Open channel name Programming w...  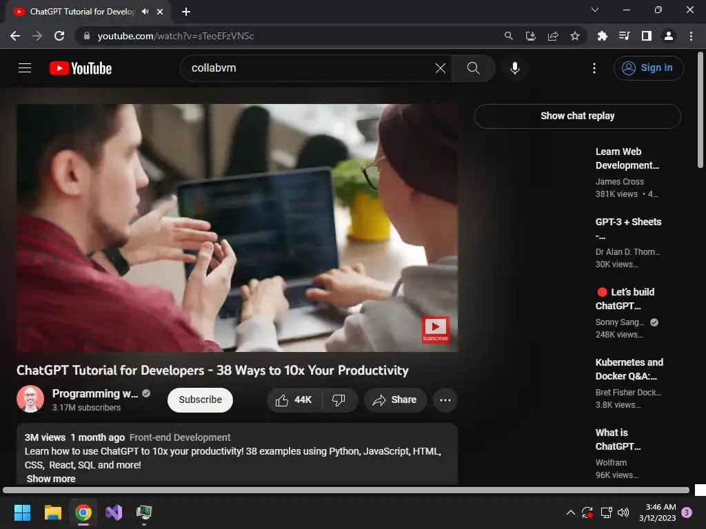click(x=95, y=393)
